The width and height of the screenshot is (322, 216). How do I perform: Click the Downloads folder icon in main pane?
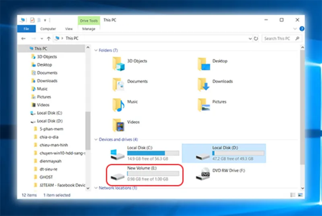click(x=204, y=84)
